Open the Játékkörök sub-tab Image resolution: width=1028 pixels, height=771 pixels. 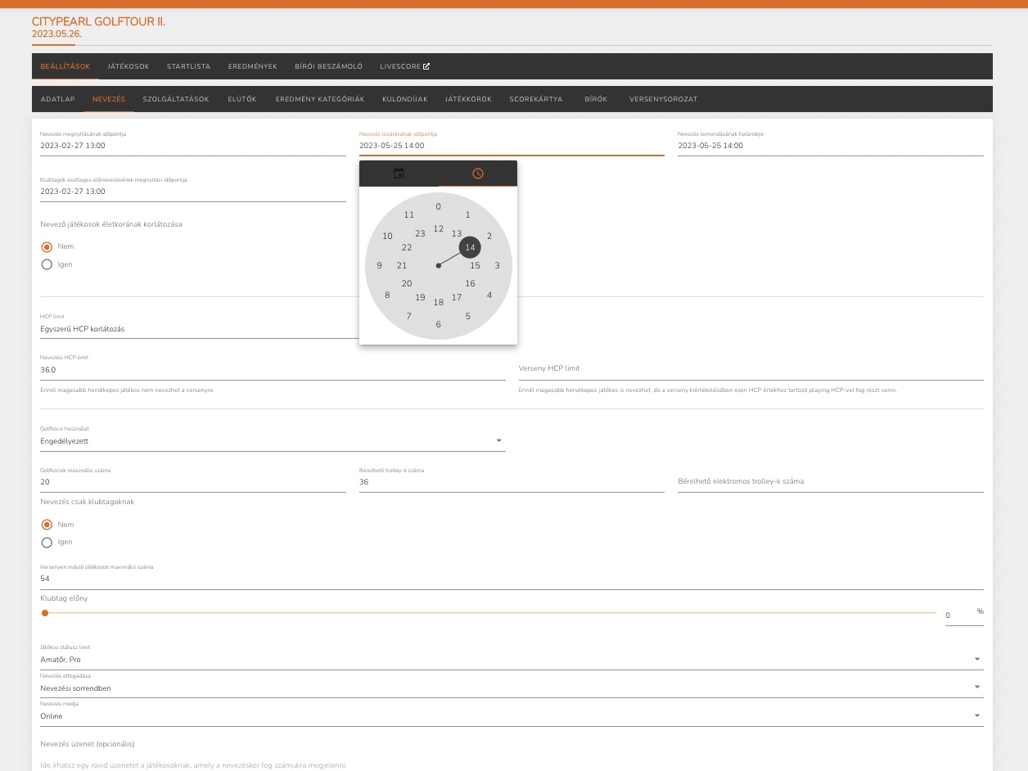[x=468, y=99]
